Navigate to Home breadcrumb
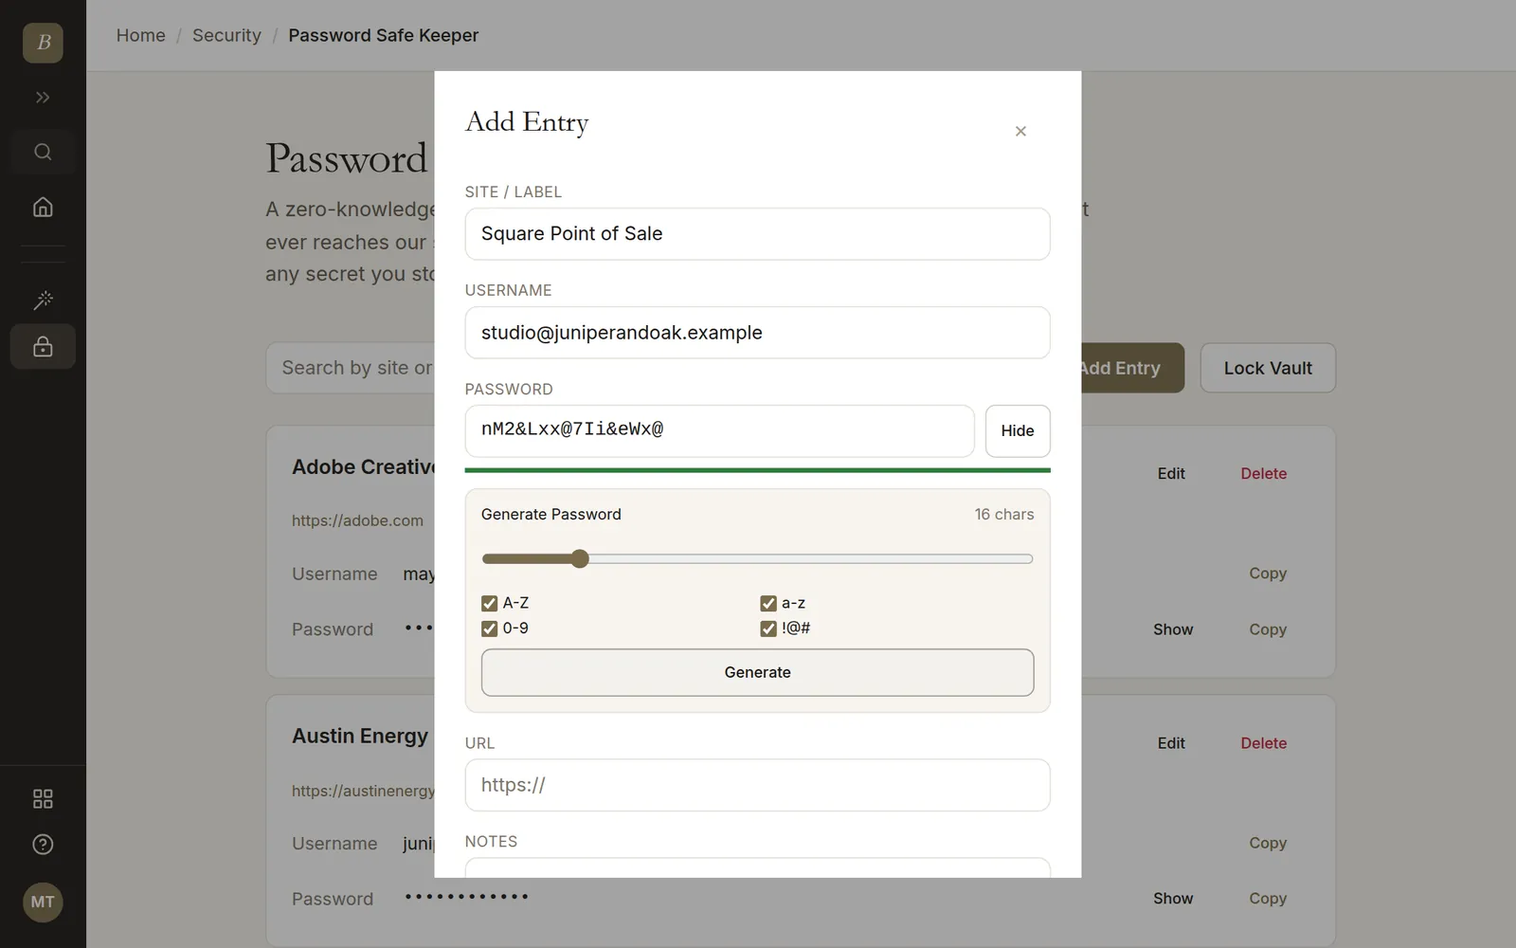Viewport: 1516px width, 948px height. click(140, 35)
